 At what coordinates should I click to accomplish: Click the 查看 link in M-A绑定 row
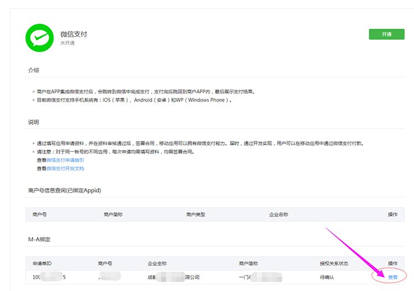pos(392,277)
